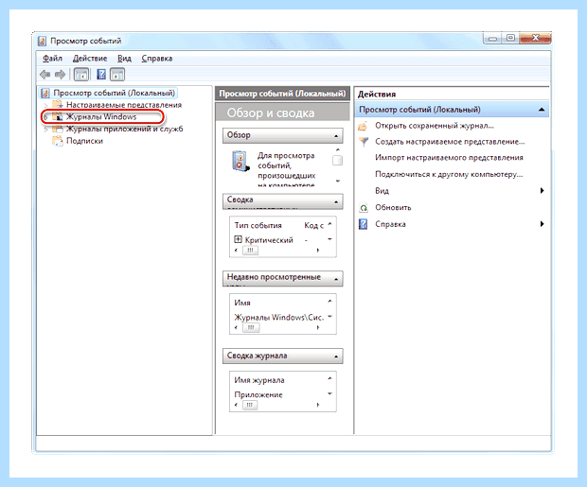Image resolution: width=587 pixels, height=487 pixels.
Task: Click Создать настраиваемое представление... action
Action: [x=450, y=142]
